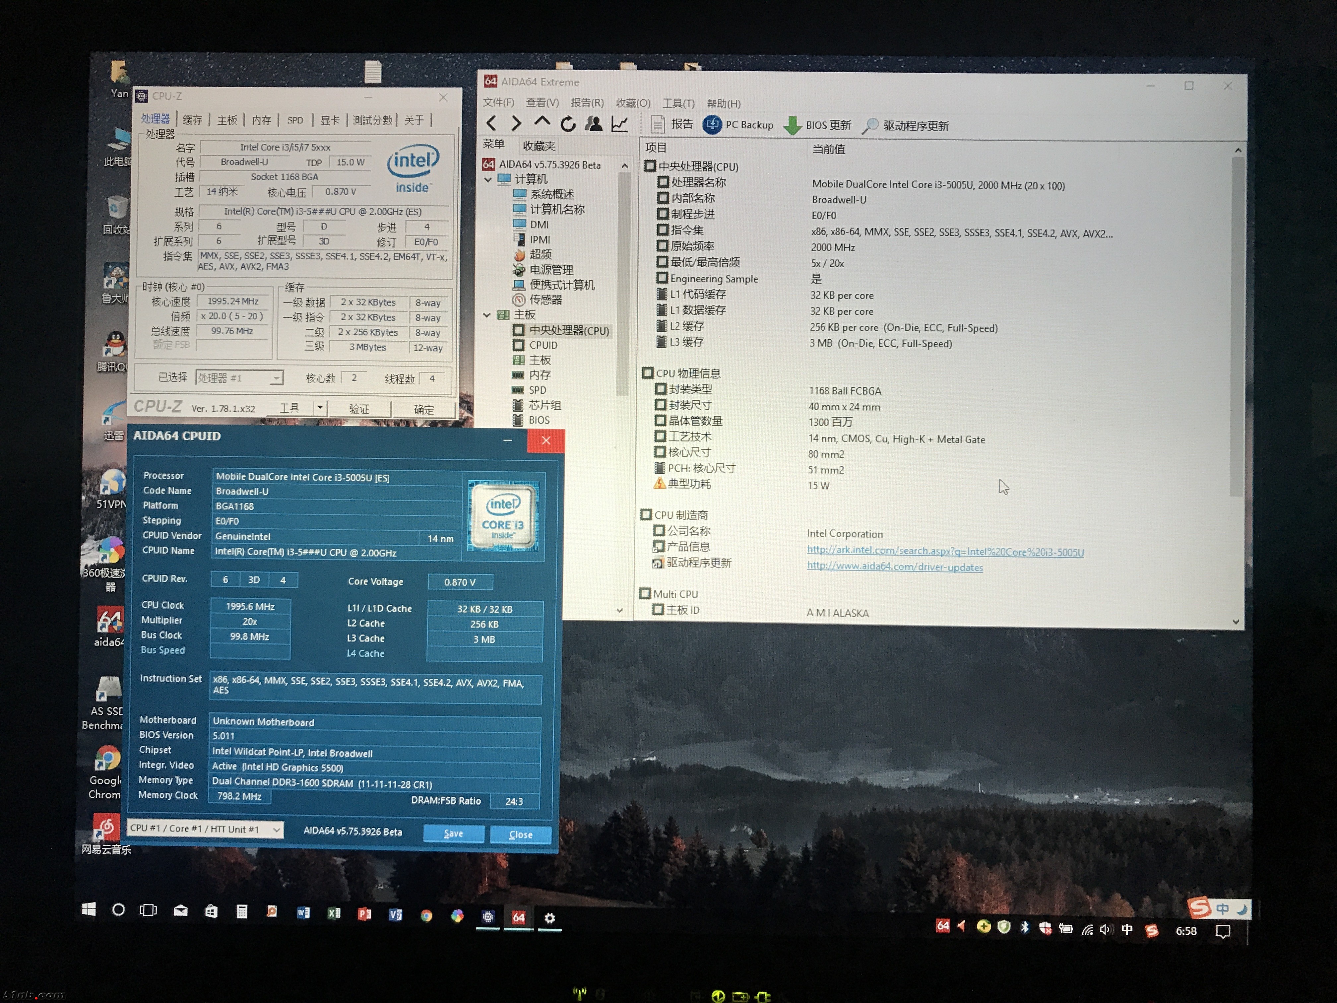The height and width of the screenshot is (1003, 1337).
Task: Open AIDA64 taskbar button
Action: (519, 917)
